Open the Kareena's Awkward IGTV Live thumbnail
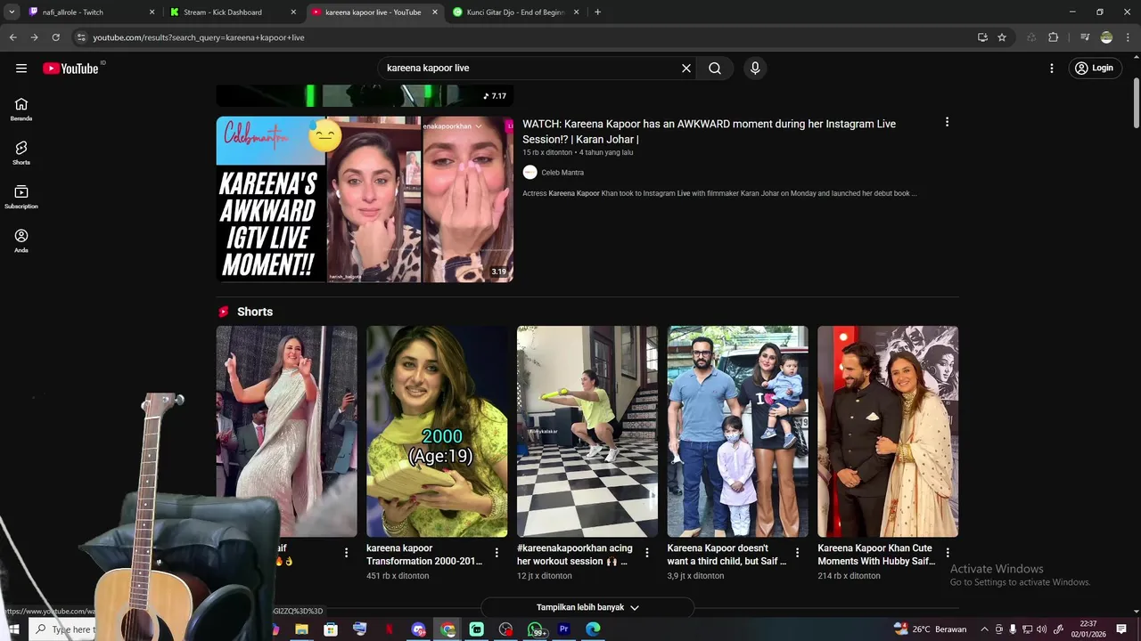This screenshot has height=641, width=1141. pyautogui.click(x=365, y=199)
